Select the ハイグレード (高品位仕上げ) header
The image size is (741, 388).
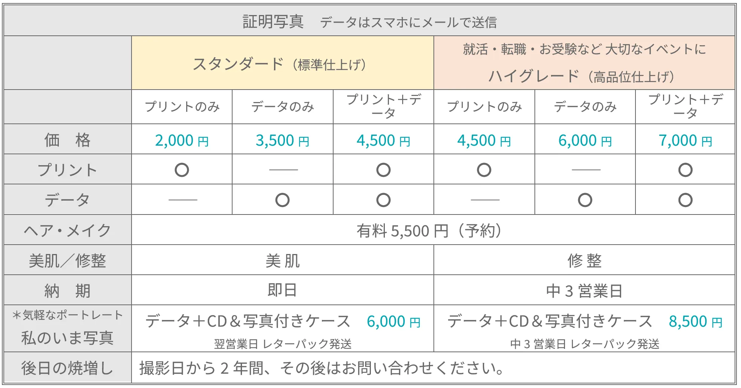click(x=581, y=76)
